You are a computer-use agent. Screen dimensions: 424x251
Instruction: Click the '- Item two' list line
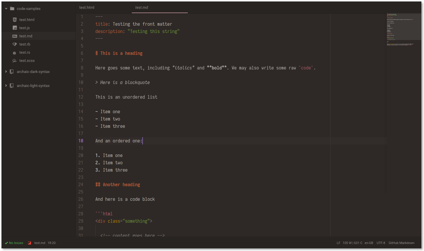click(108, 119)
